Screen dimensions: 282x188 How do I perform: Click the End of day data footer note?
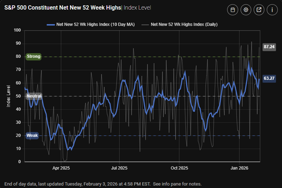click(x=103, y=184)
